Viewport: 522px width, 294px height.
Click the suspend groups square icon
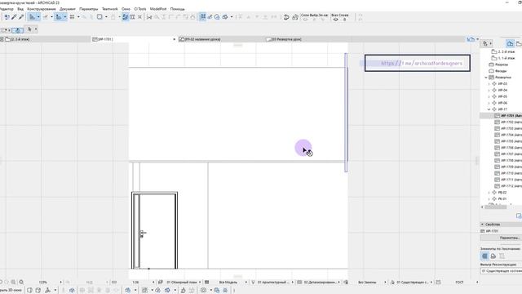point(100,16)
